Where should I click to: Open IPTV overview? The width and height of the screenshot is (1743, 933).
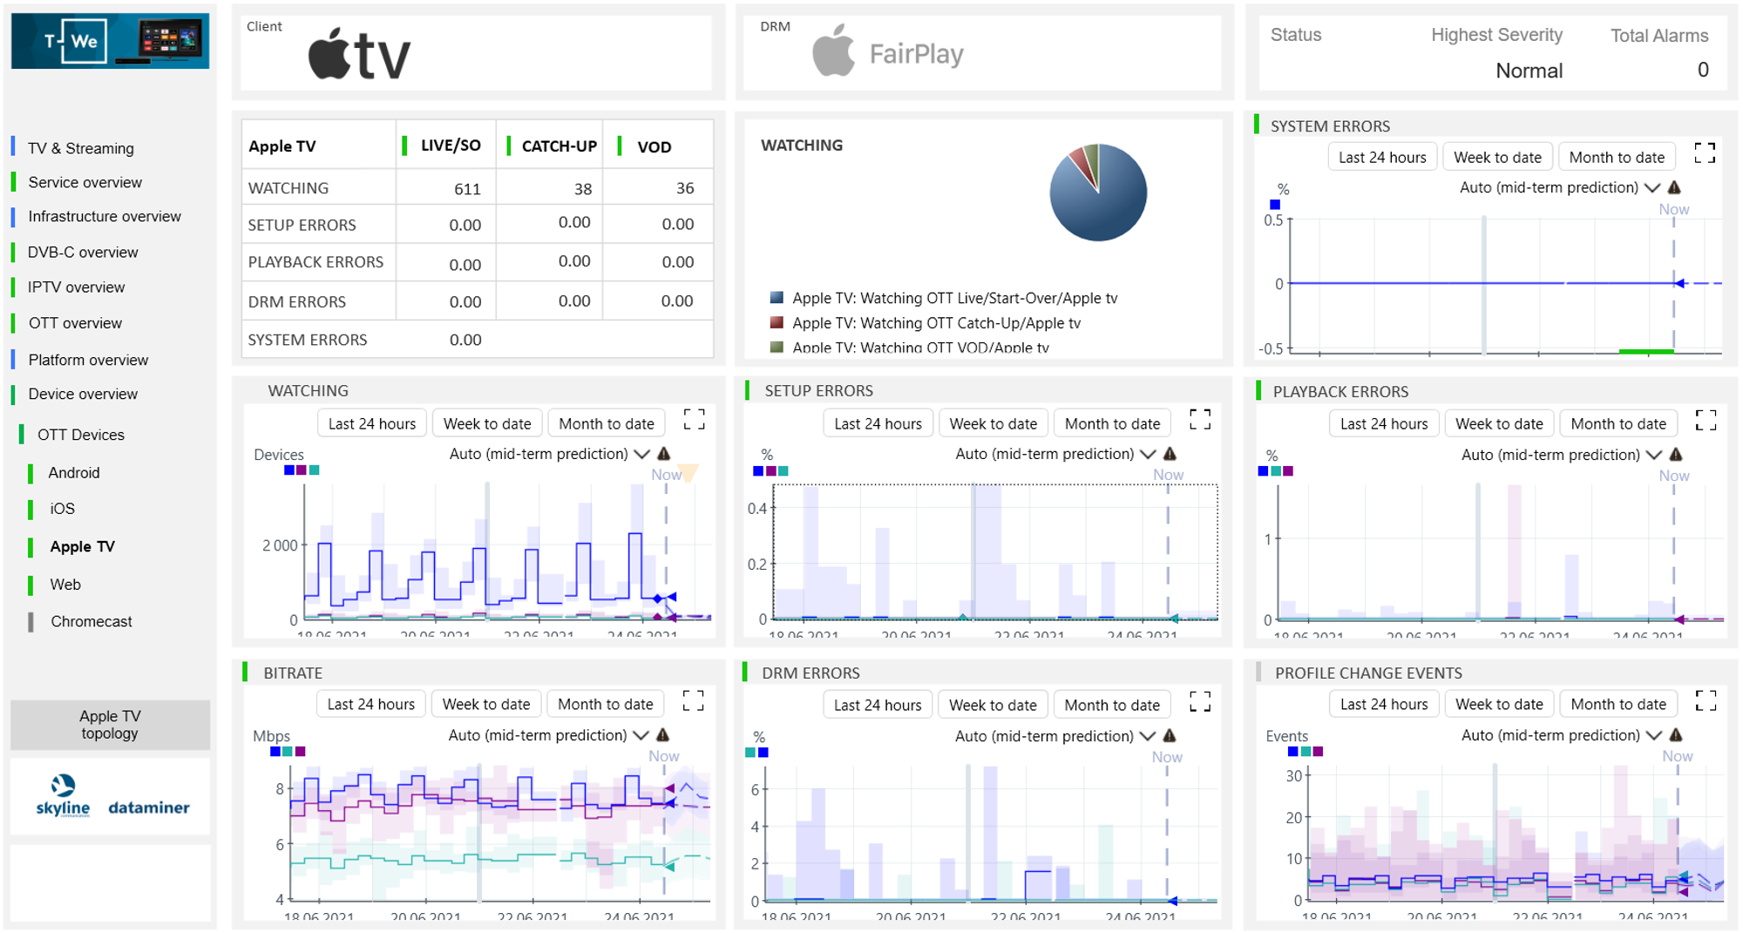(x=76, y=287)
